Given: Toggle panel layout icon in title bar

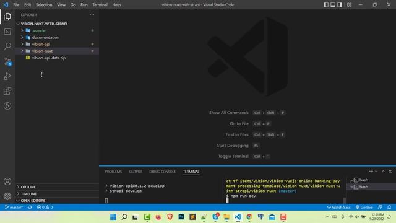Looking at the screenshot, I should click(x=333, y=5).
